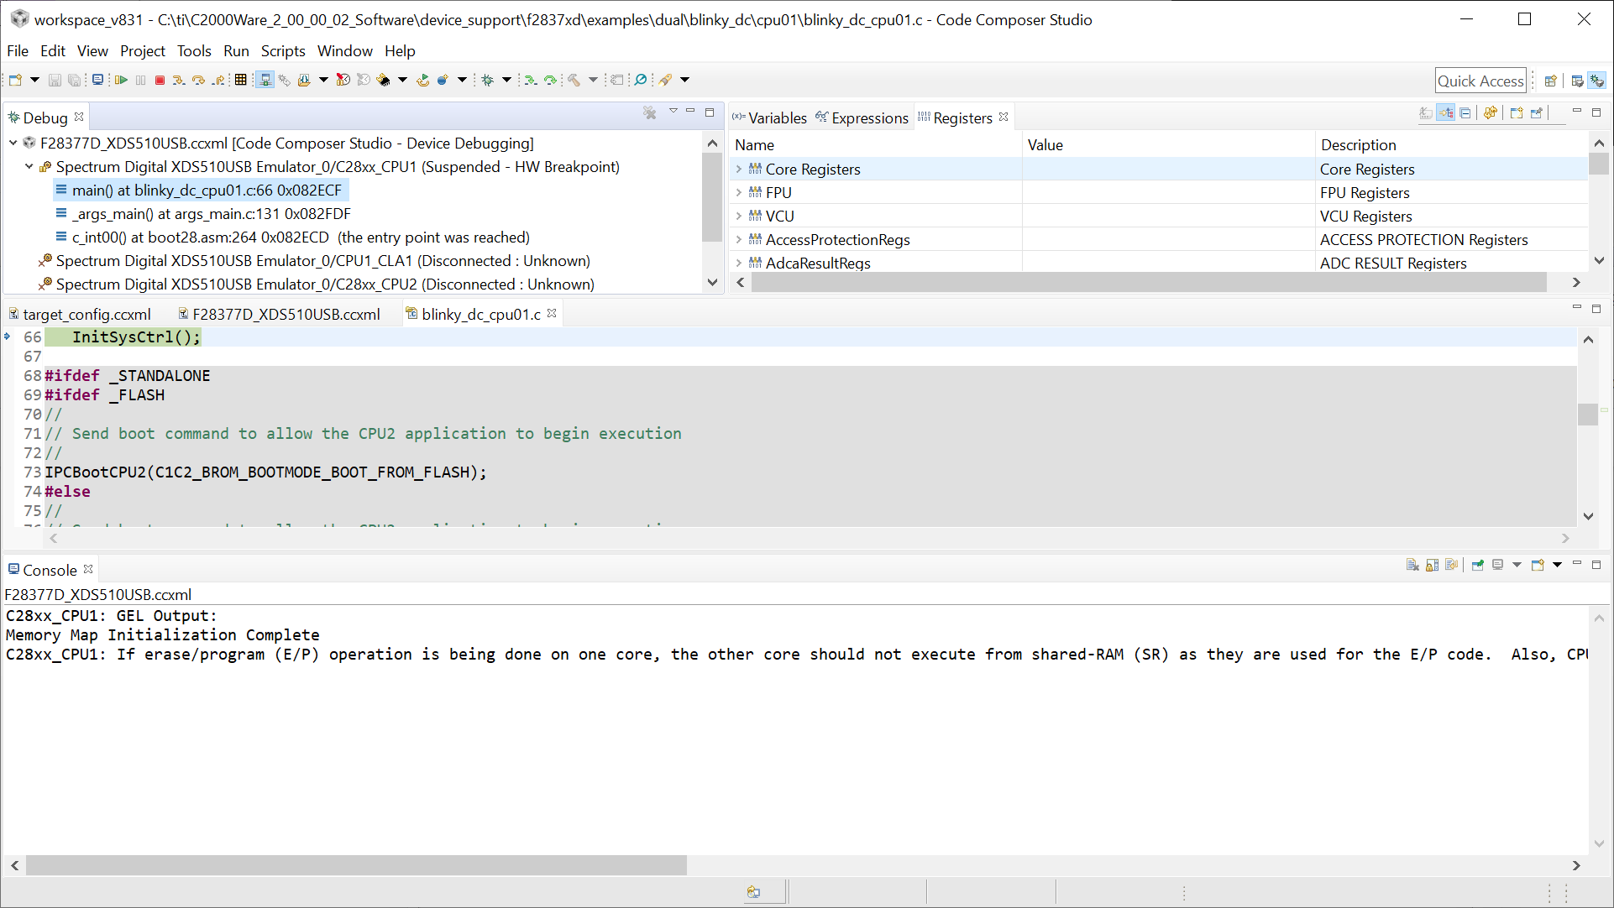Click the Restart toolbar icon
The height and width of the screenshot is (908, 1614).
pyautogui.click(x=422, y=80)
